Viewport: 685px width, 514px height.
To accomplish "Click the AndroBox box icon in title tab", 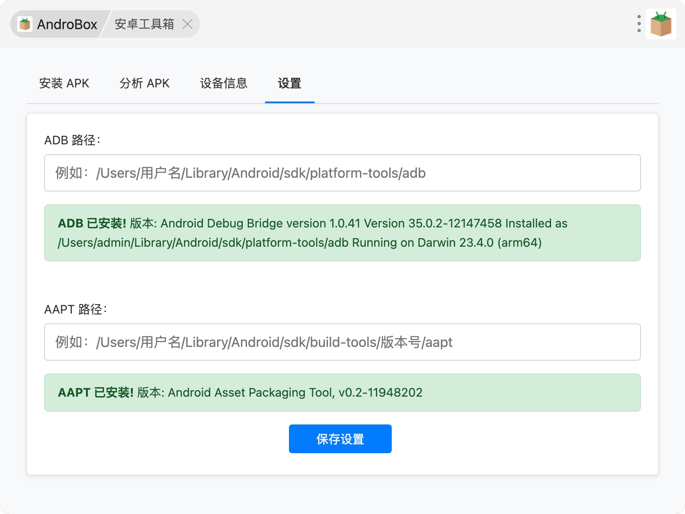I will pyautogui.click(x=25, y=24).
